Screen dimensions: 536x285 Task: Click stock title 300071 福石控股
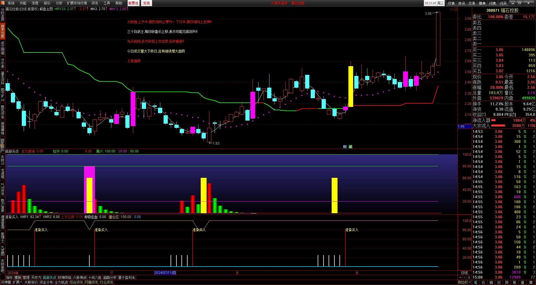tap(502, 10)
